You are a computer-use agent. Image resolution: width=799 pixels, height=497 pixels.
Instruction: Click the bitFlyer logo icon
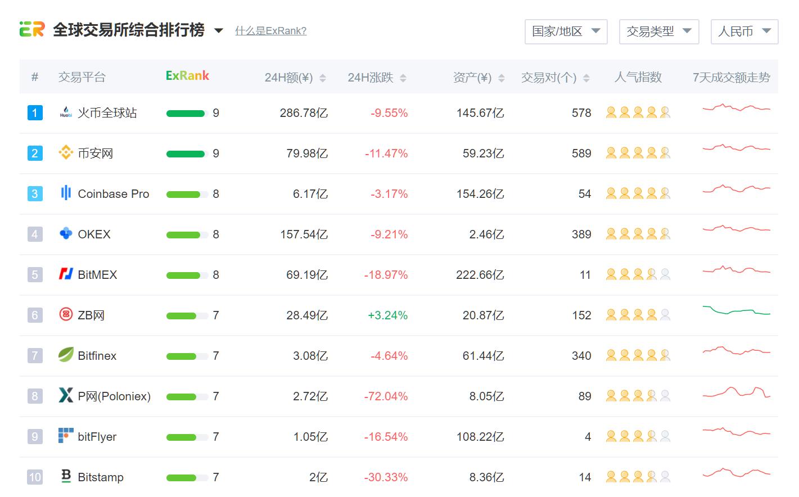click(66, 436)
